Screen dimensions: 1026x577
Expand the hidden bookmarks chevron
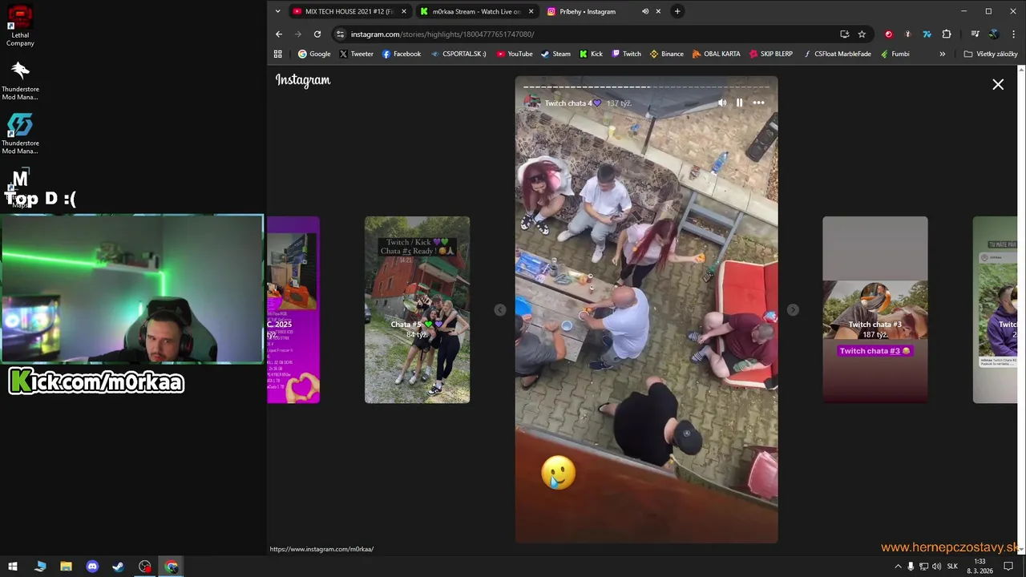pos(942,54)
